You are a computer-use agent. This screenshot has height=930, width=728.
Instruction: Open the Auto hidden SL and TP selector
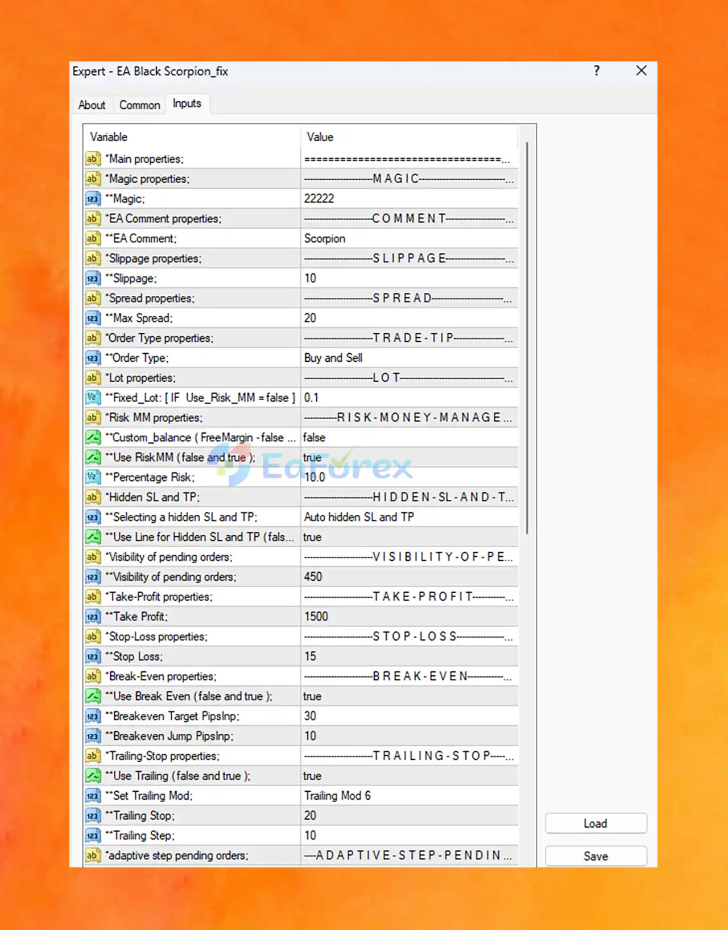tap(409, 517)
